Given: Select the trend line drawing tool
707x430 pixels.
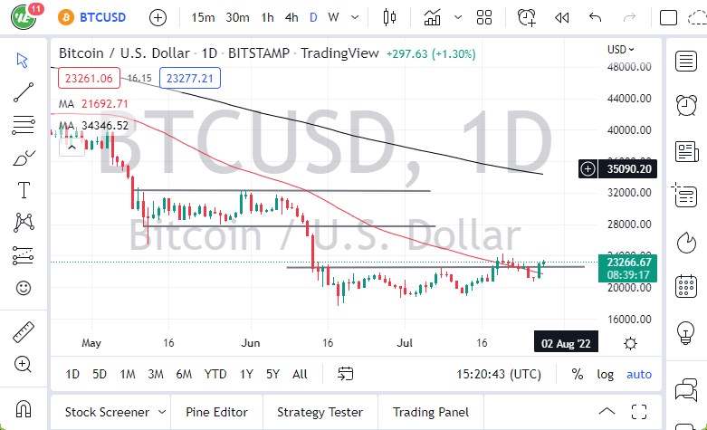Looking at the screenshot, I should (x=24, y=92).
